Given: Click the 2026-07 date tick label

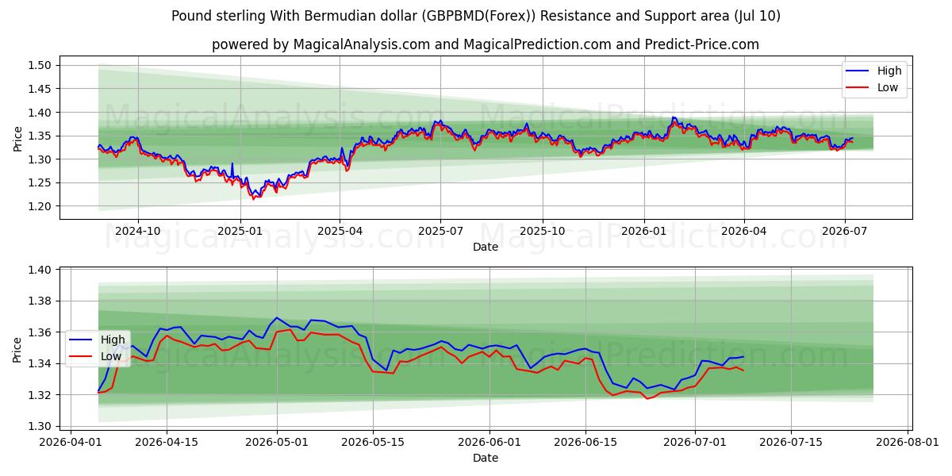Looking at the screenshot, I should [845, 231].
